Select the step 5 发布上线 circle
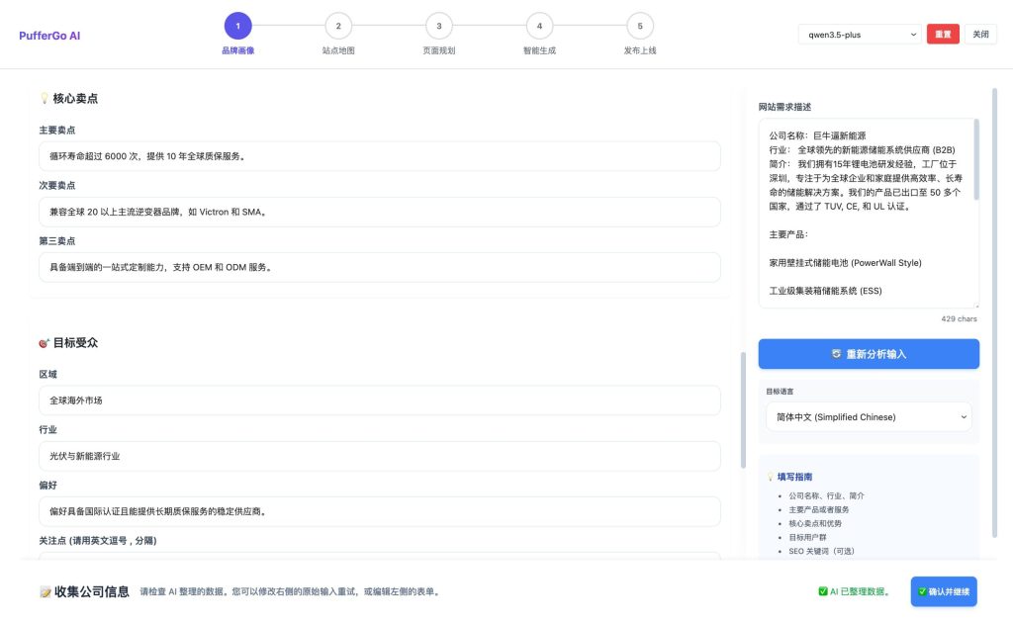 tap(639, 26)
